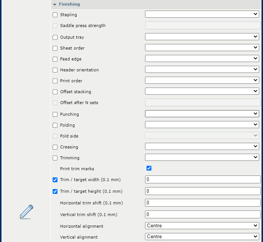Check the Punching option
The width and height of the screenshot is (263, 242).
coord(55,114)
